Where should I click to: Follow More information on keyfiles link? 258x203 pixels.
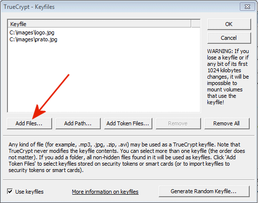(x=105, y=192)
